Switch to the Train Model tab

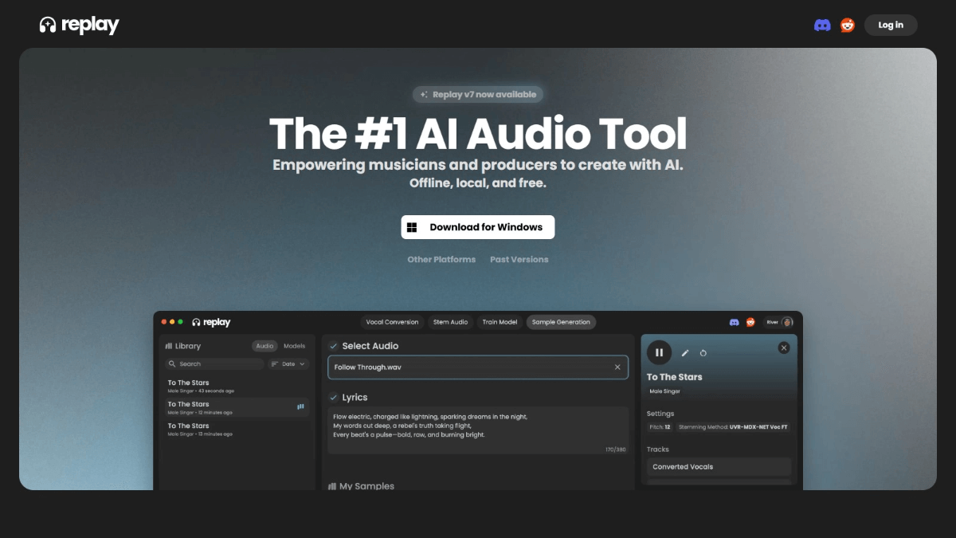click(x=500, y=322)
